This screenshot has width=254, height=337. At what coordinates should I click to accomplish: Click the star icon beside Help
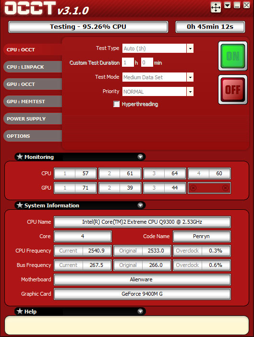click(x=20, y=311)
